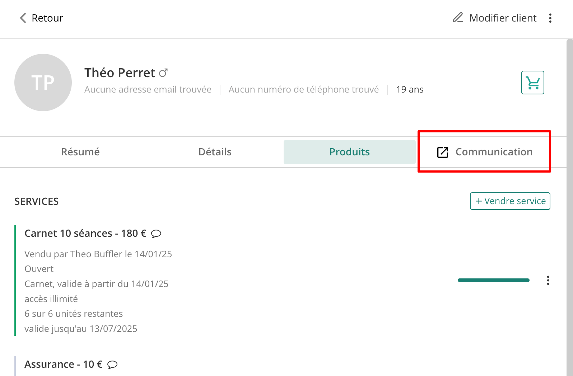Click the shopping cart icon
This screenshot has height=376, width=573.
tap(533, 83)
